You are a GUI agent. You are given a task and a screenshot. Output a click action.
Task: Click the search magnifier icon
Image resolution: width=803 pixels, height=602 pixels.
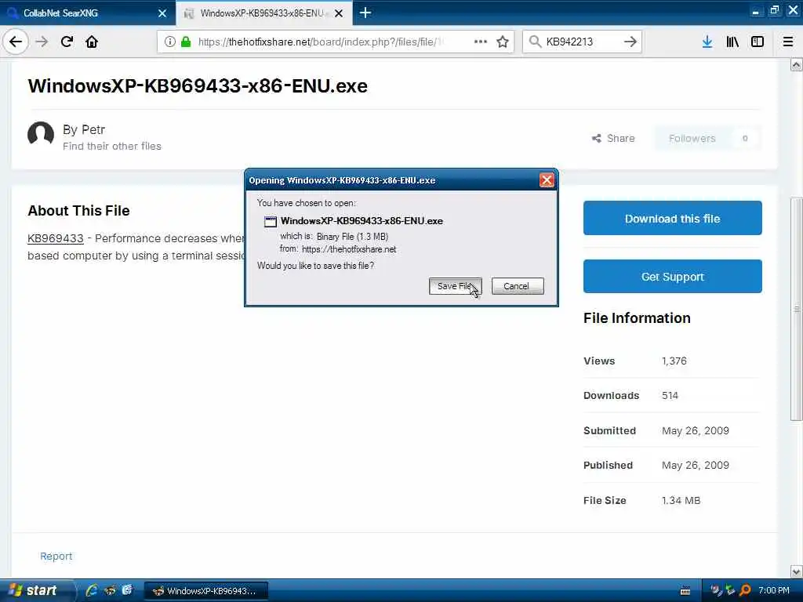[x=535, y=42]
